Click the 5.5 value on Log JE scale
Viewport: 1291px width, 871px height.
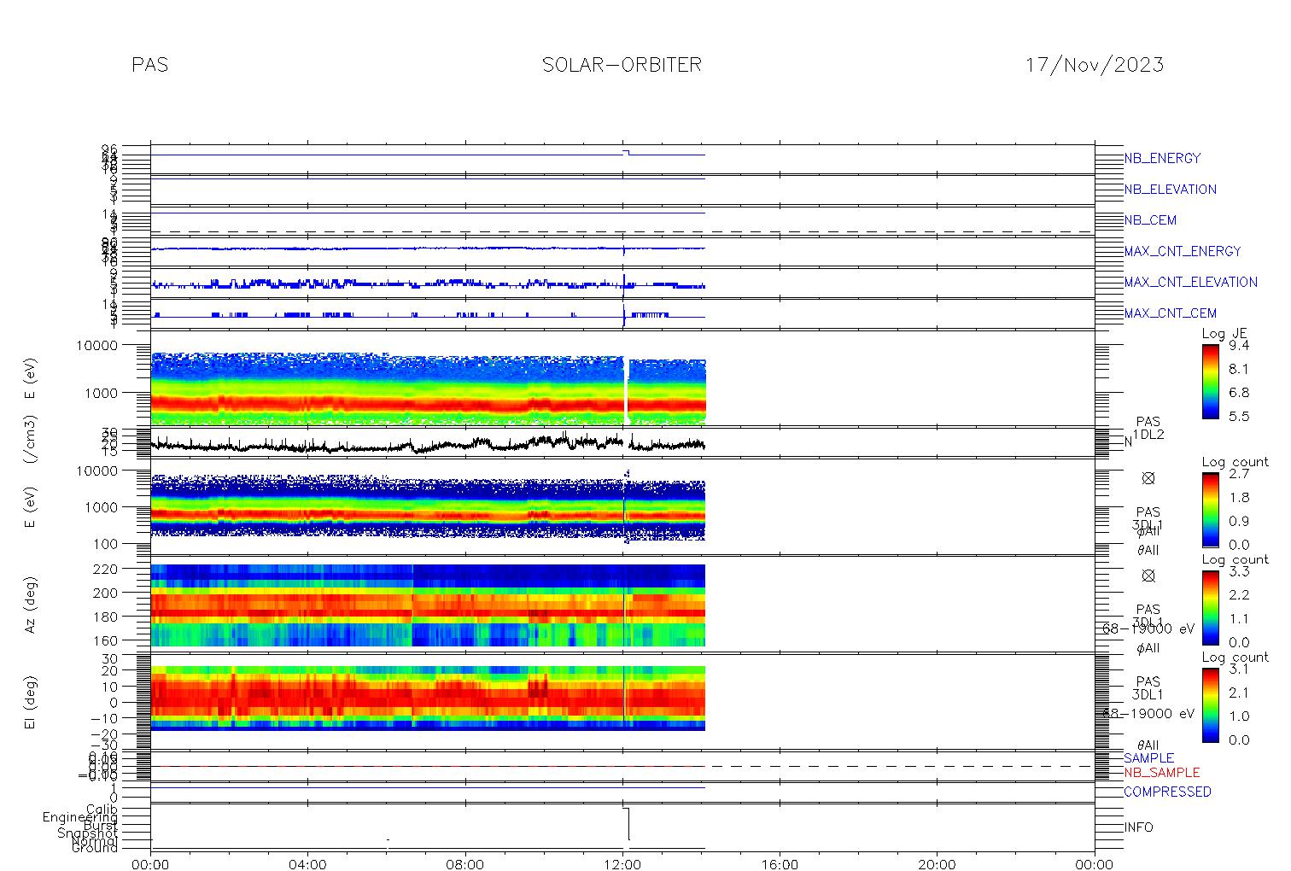pos(1239,417)
